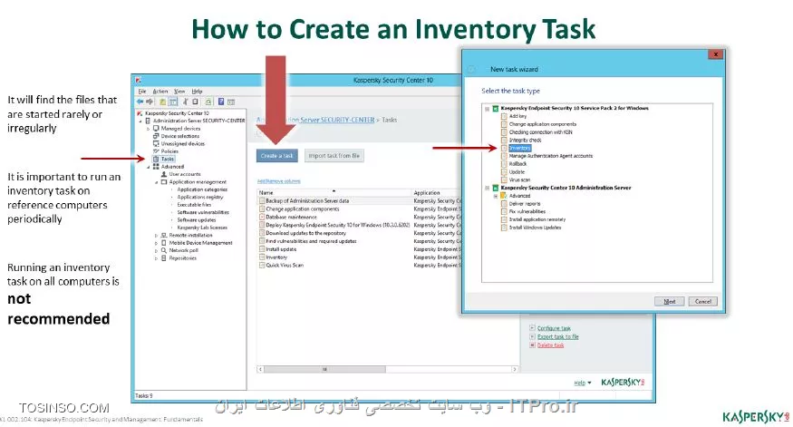Image resolution: width=793 pixels, height=427 pixels.
Task: Select the Repositories tree node
Action: (x=182, y=258)
